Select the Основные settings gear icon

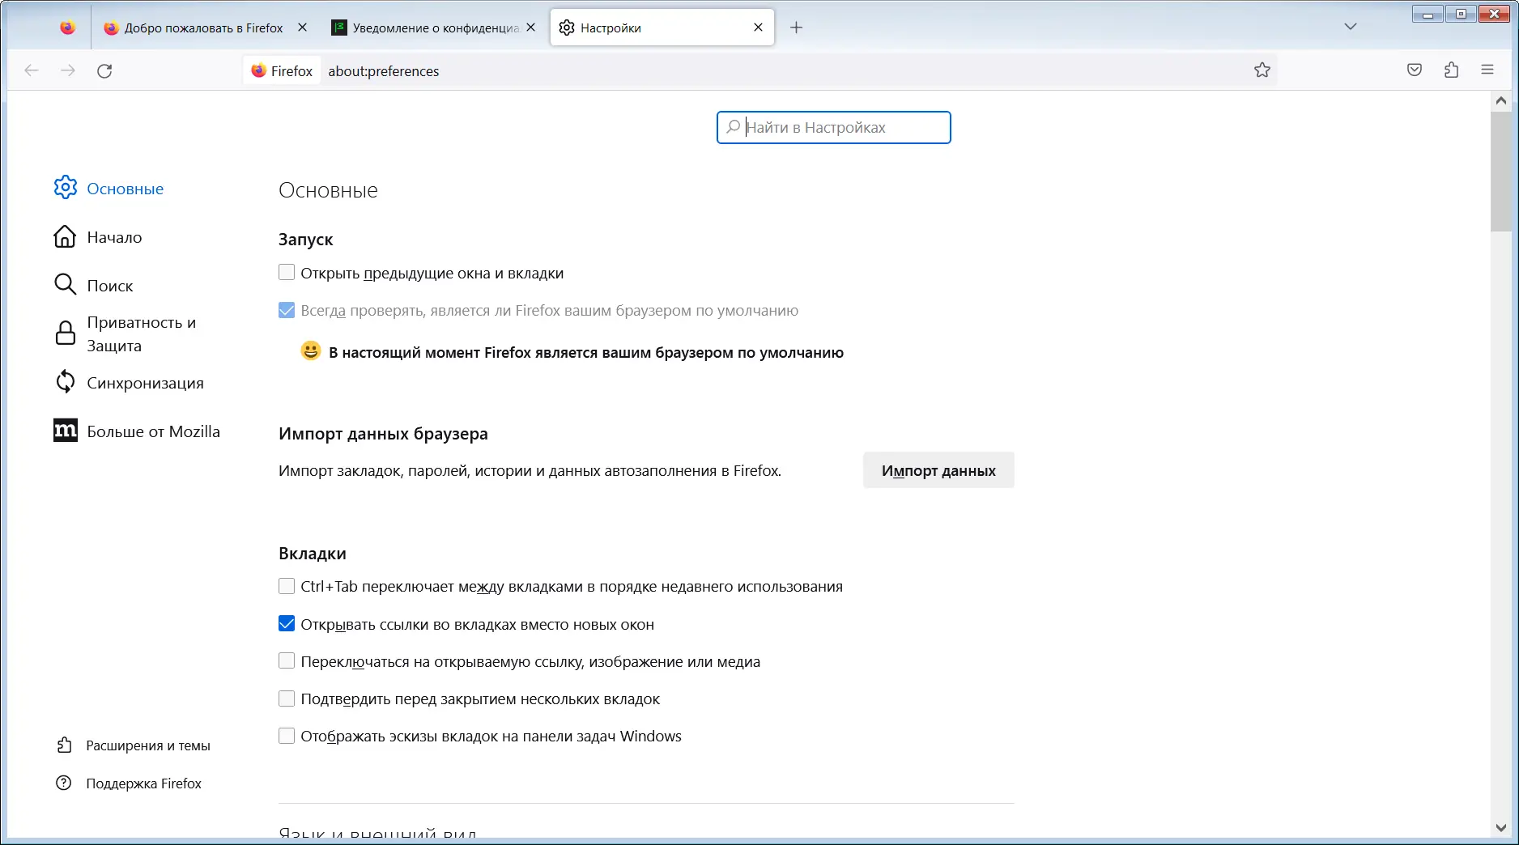pos(65,187)
